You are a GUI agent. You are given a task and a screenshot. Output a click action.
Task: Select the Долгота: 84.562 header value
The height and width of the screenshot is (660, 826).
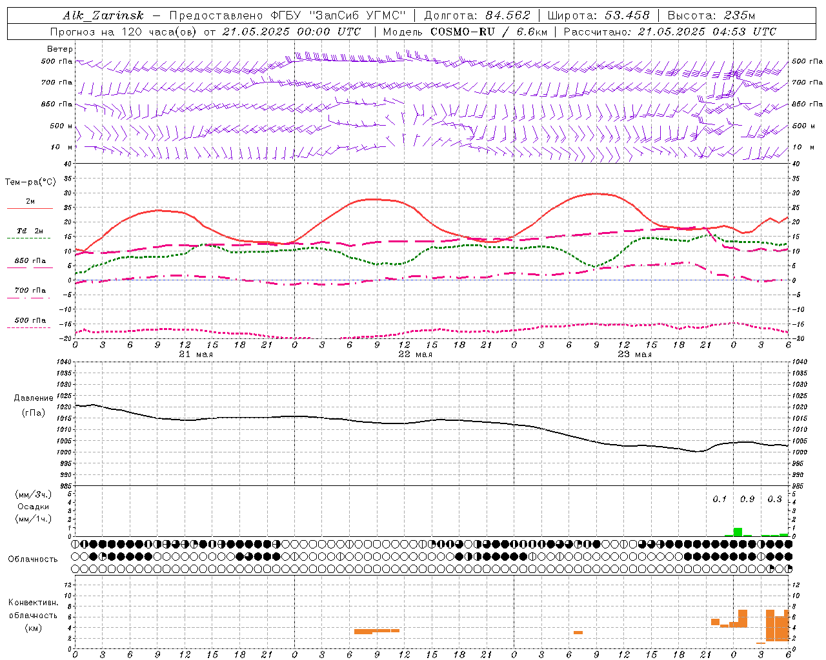tap(478, 15)
